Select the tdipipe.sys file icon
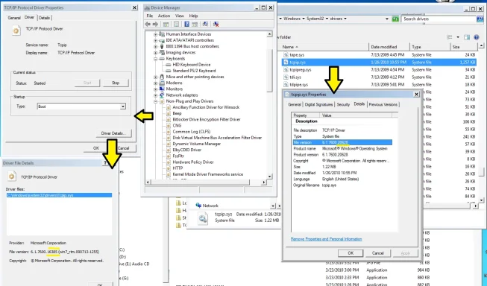 286,85
